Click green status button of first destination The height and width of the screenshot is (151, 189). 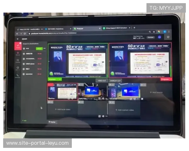point(39,49)
